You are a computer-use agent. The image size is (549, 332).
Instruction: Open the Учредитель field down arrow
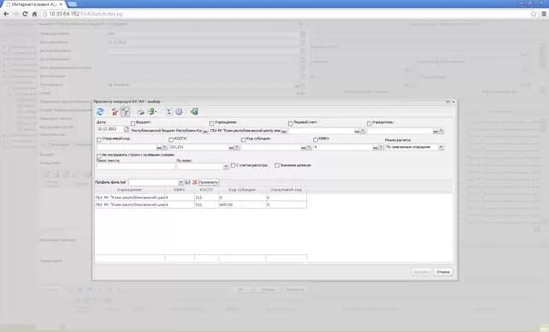pyautogui.click(x=441, y=131)
